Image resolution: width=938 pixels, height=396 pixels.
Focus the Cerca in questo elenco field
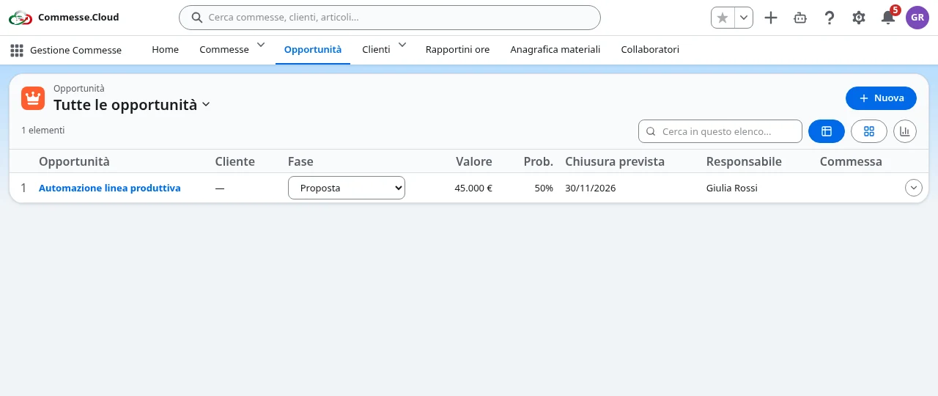720,131
